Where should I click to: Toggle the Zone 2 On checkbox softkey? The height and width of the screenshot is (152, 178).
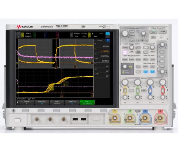click(72, 102)
